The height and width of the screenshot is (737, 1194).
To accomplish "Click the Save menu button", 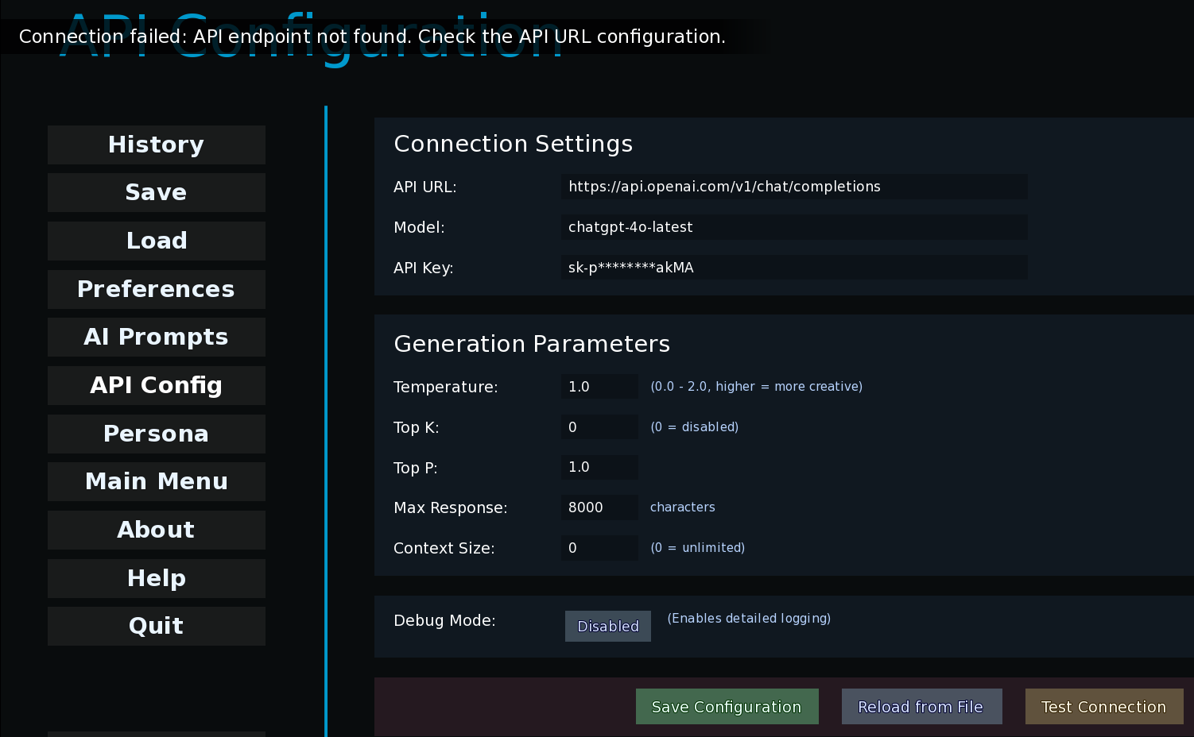I will pos(156,193).
